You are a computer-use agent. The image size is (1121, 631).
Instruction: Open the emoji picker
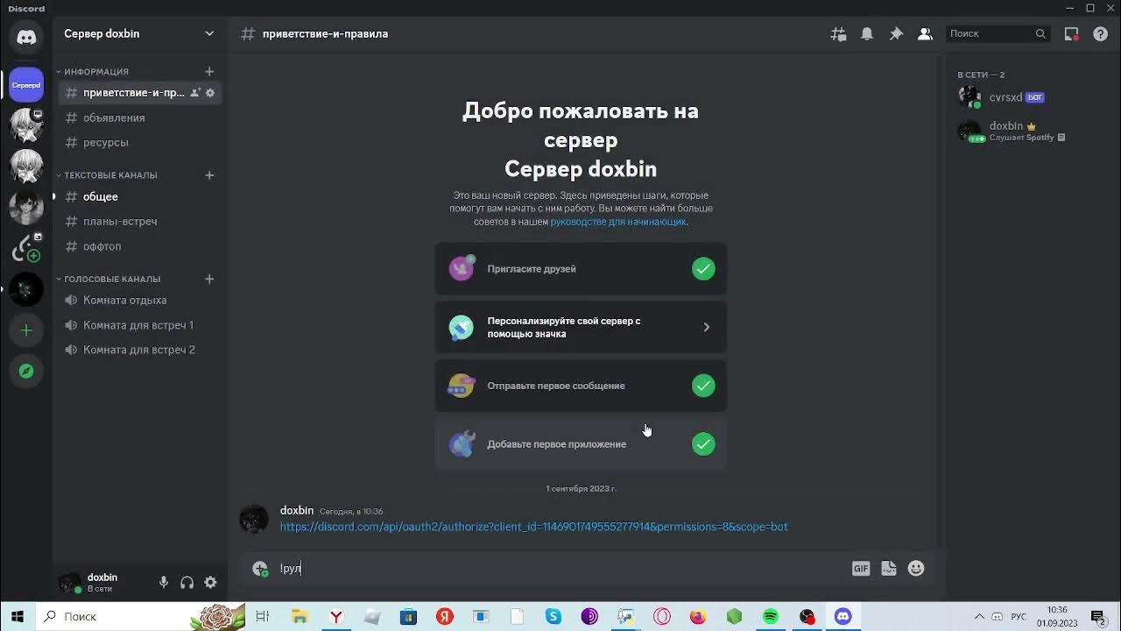click(916, 569)
